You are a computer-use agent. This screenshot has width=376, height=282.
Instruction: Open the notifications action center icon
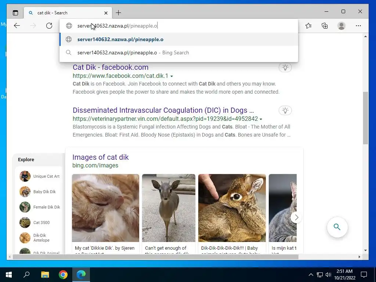click(364, 275)
